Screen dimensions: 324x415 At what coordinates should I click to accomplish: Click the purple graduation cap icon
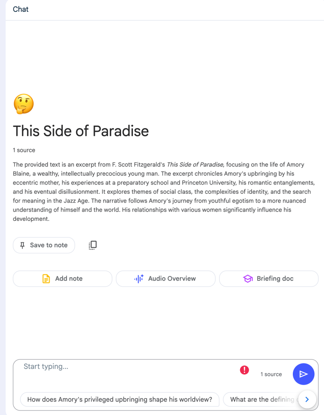tap(248, 279)
